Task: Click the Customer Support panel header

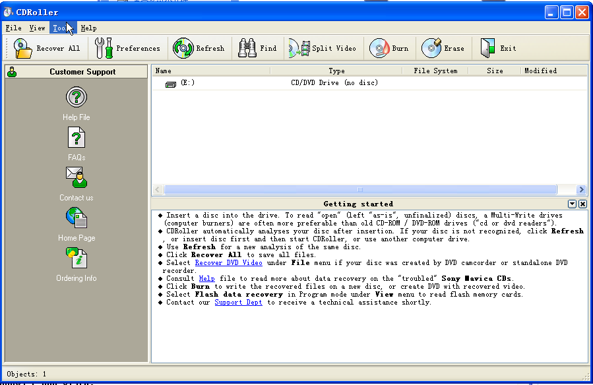Action: tap(77, 72)
